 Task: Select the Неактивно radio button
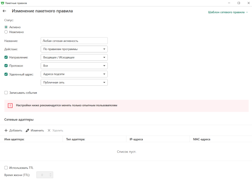click(x=6, y=32)
